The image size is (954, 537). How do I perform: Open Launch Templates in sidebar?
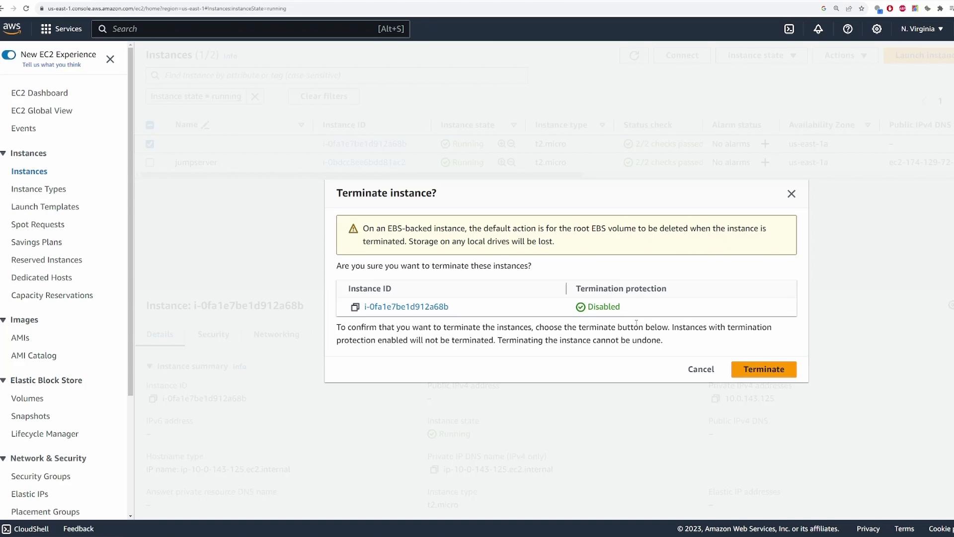click(x=45, y=207)
